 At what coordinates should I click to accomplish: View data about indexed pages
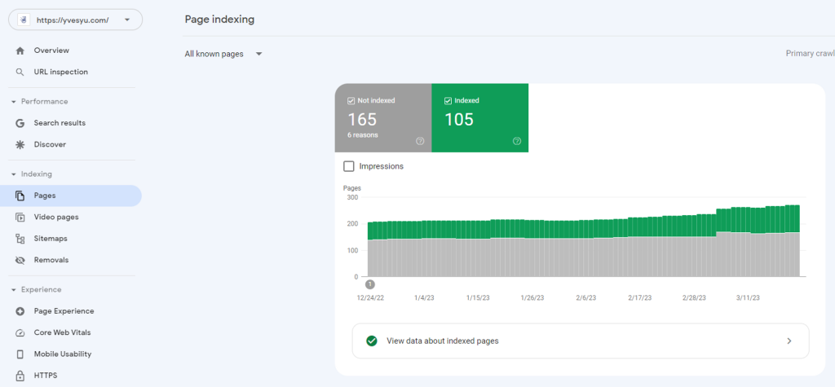[581, 341]
